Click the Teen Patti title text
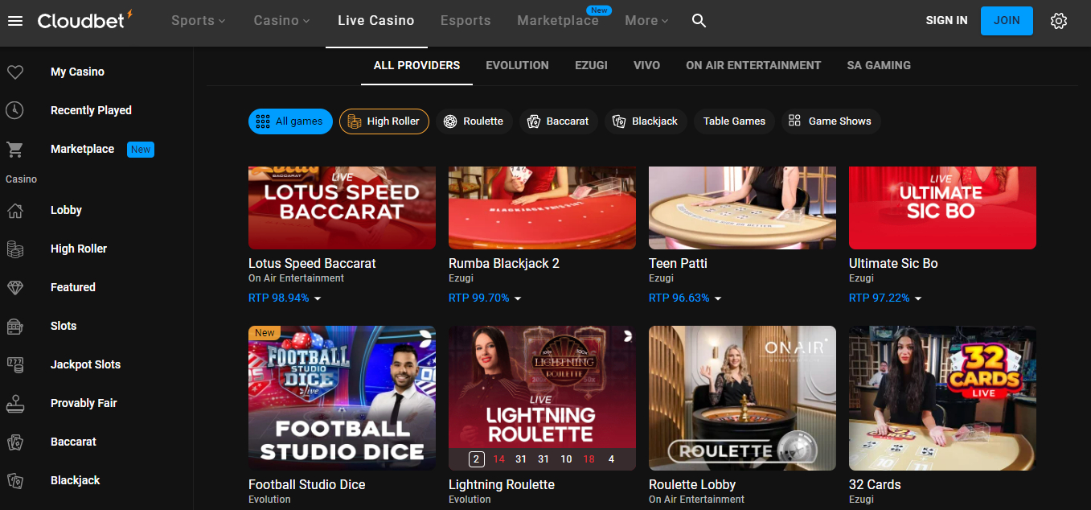1091x510 pixels. pos(678,263)
